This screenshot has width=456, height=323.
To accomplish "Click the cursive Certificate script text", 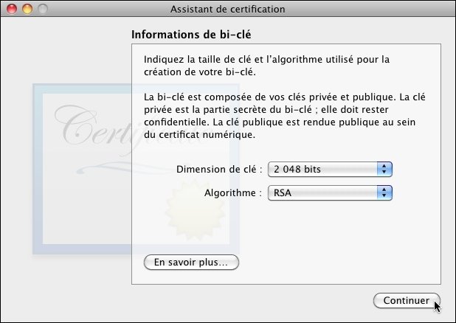I will [129, 128].
